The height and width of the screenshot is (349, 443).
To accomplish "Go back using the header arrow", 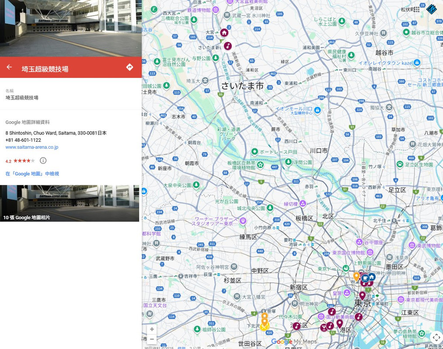I will pos(9,67).
